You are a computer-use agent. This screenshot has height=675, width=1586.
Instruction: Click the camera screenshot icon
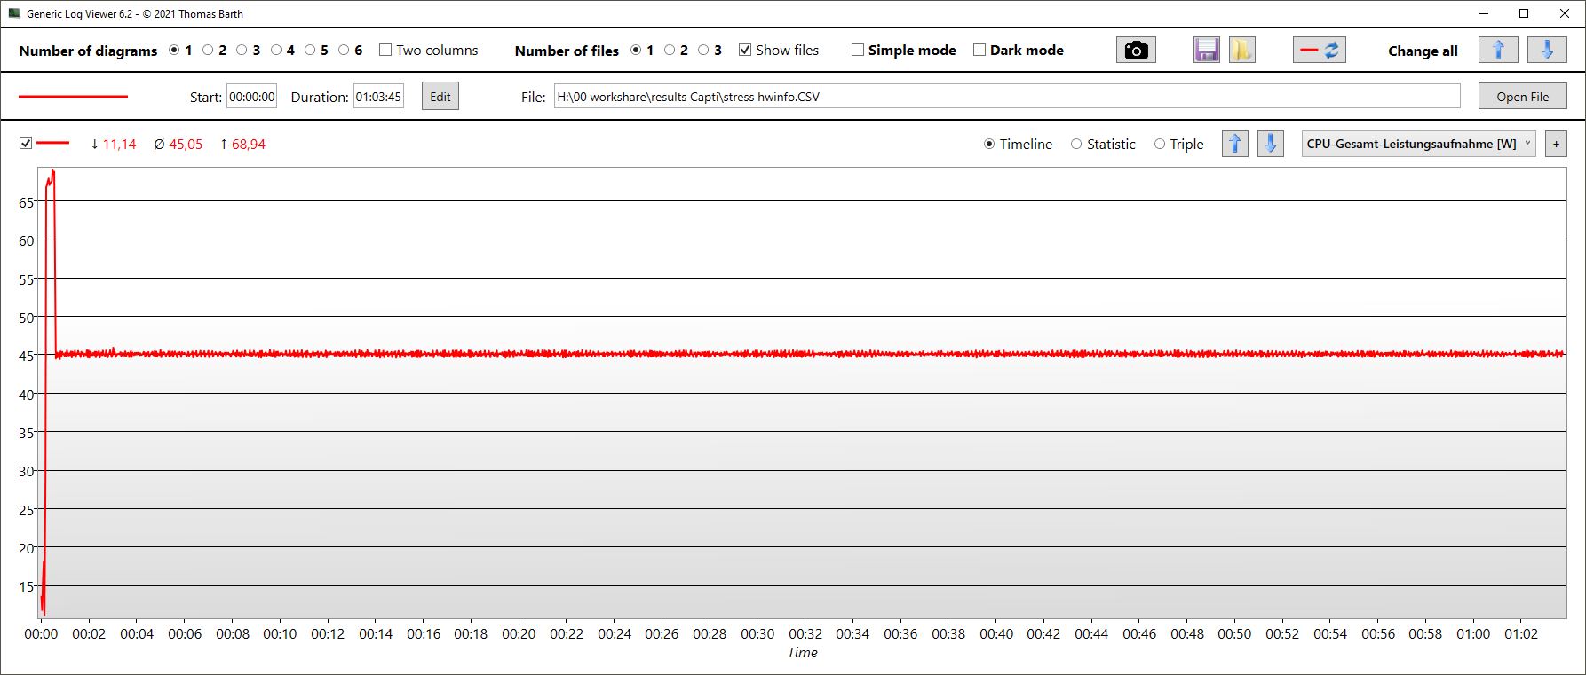click(x=1136, y=51)
